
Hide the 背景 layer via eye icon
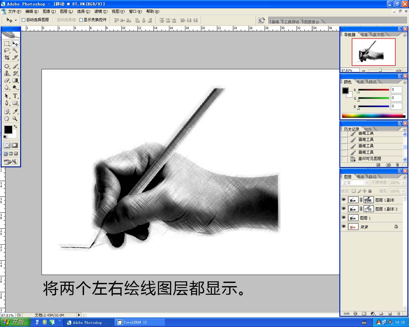coord(344,226)
